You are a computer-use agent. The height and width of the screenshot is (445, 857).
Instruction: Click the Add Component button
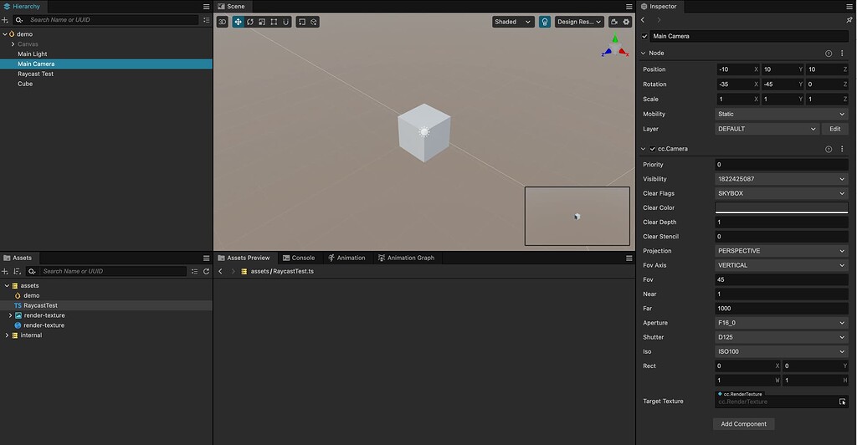pos(743,424)
